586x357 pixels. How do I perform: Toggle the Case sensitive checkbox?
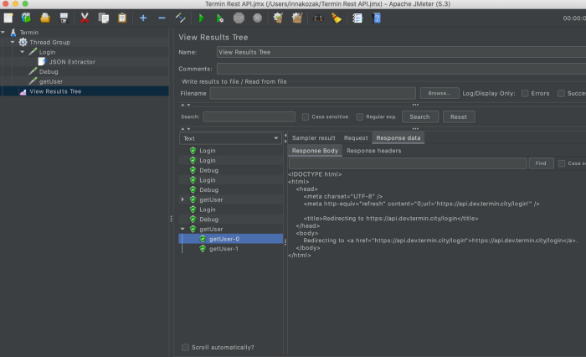[x=306, y=116]
